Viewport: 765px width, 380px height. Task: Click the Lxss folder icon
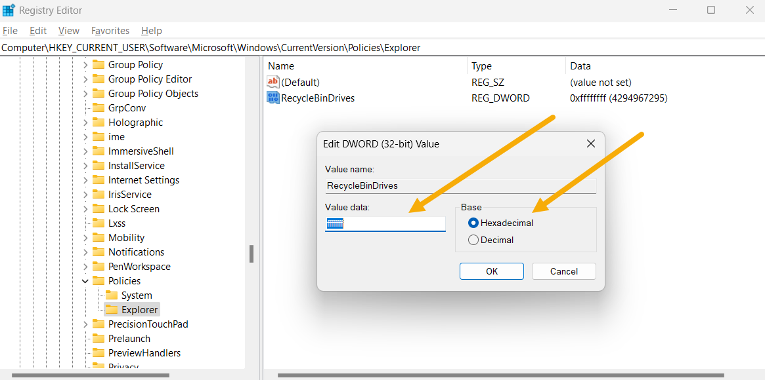pyautogui.click(x=98, y=223)
